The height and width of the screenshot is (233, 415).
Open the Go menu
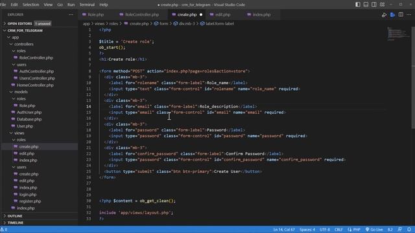[60, 5]
